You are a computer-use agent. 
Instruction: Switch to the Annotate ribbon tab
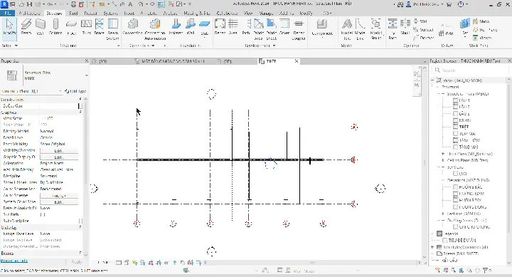point(148,13)
